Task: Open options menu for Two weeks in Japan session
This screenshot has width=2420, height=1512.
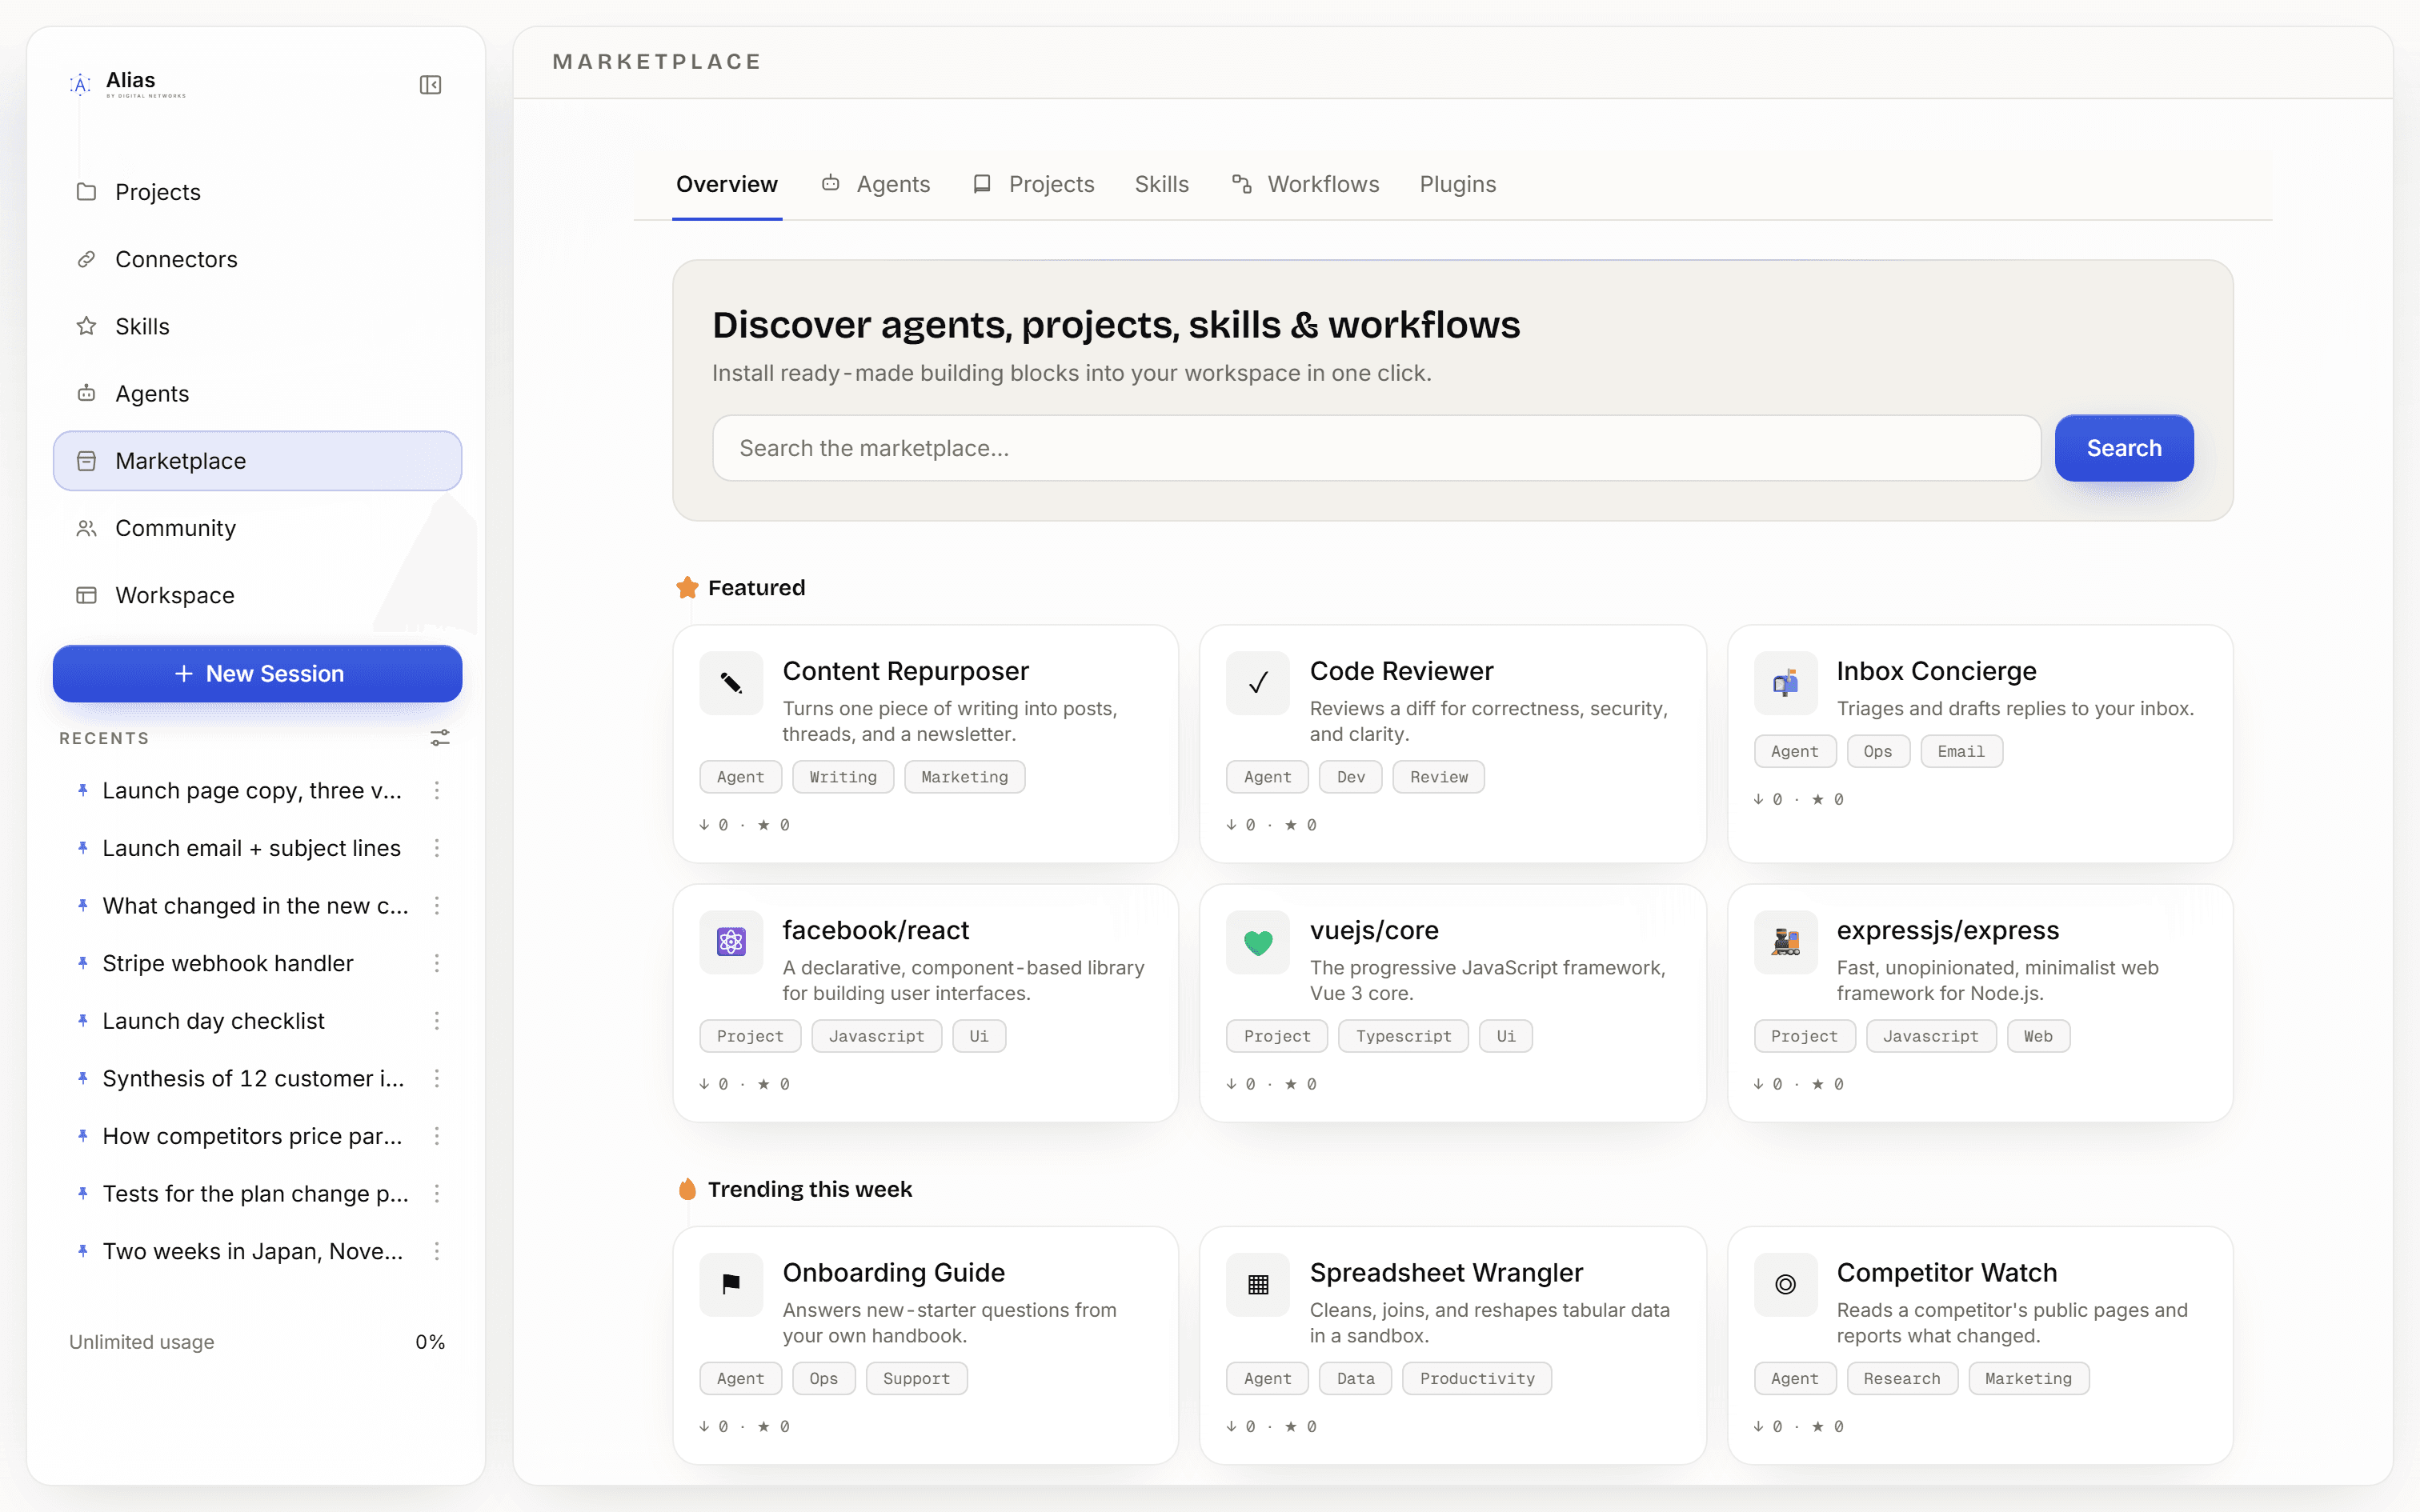Action: pyautogui.click(x=437, y=1251)
